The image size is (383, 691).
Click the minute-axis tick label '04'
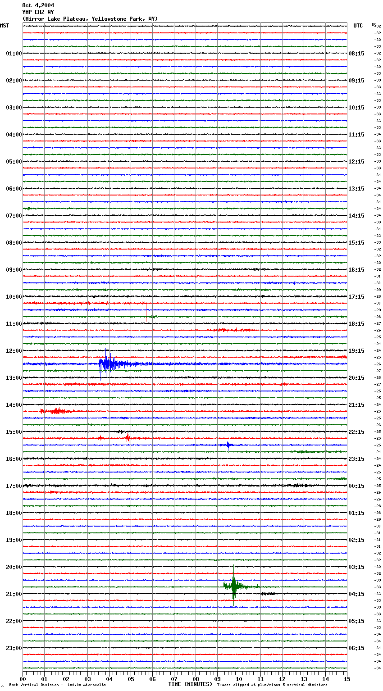click(x=109, y=679)
